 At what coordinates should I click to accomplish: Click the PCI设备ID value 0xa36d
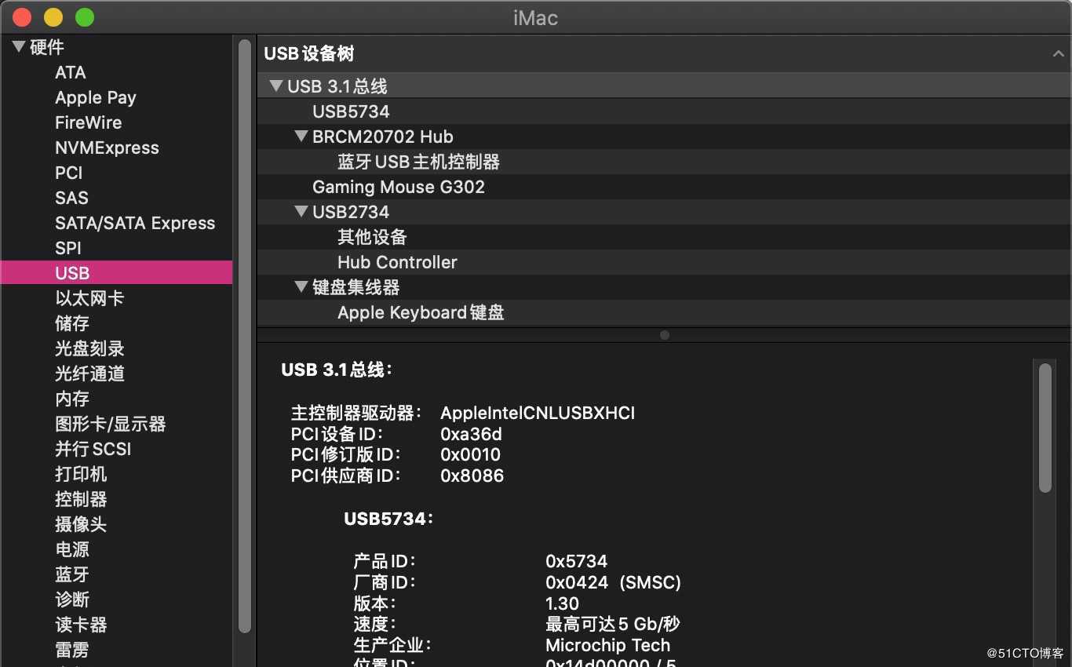pos(471,434)
